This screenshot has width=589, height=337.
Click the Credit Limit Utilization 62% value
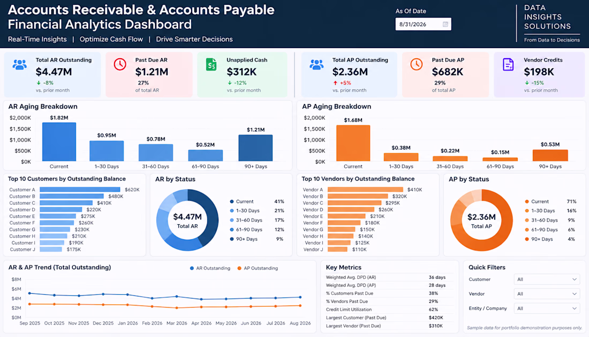(x=434, y=310)
